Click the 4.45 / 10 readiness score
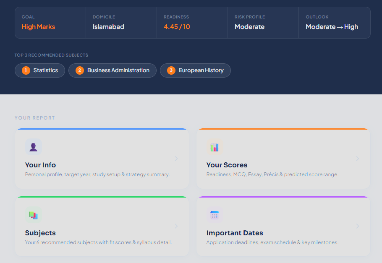 [177, 27]
